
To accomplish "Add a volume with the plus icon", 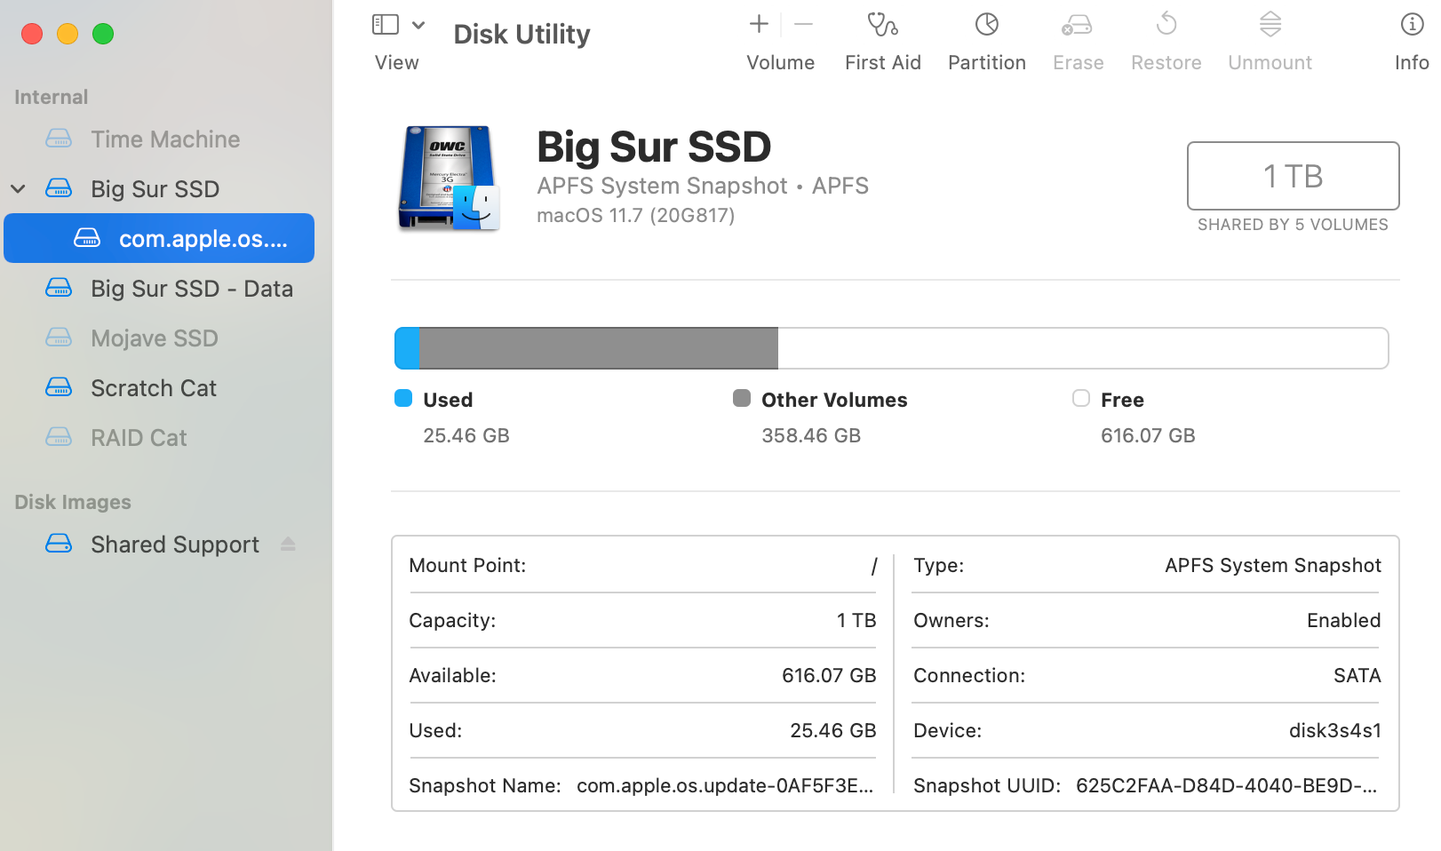I will coord(759,24).
